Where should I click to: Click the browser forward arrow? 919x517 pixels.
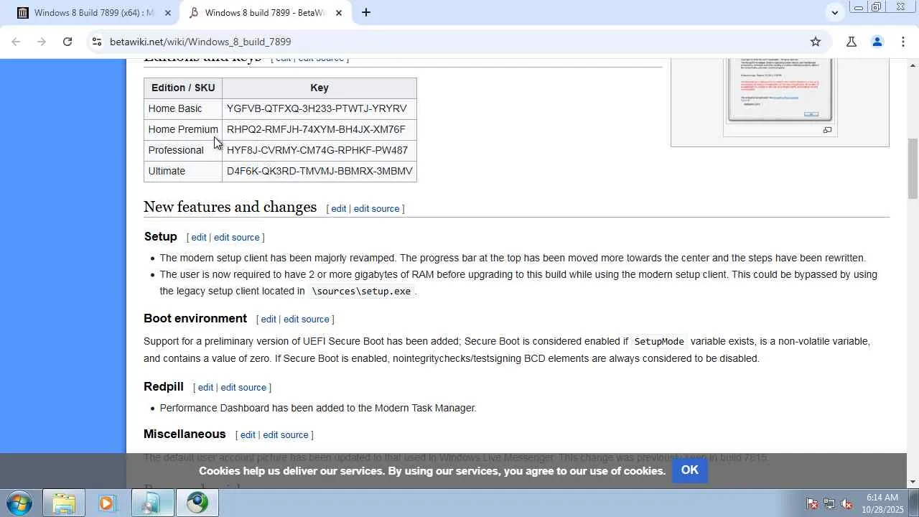tap(42, 42)
